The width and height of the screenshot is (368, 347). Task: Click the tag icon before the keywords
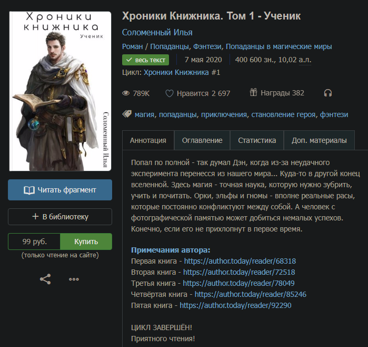(x=127, y=114)
